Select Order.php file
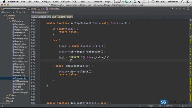The image size is (192, 108). point(18,64)
